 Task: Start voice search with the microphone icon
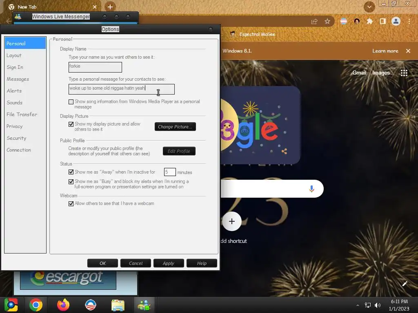point(311,189)
